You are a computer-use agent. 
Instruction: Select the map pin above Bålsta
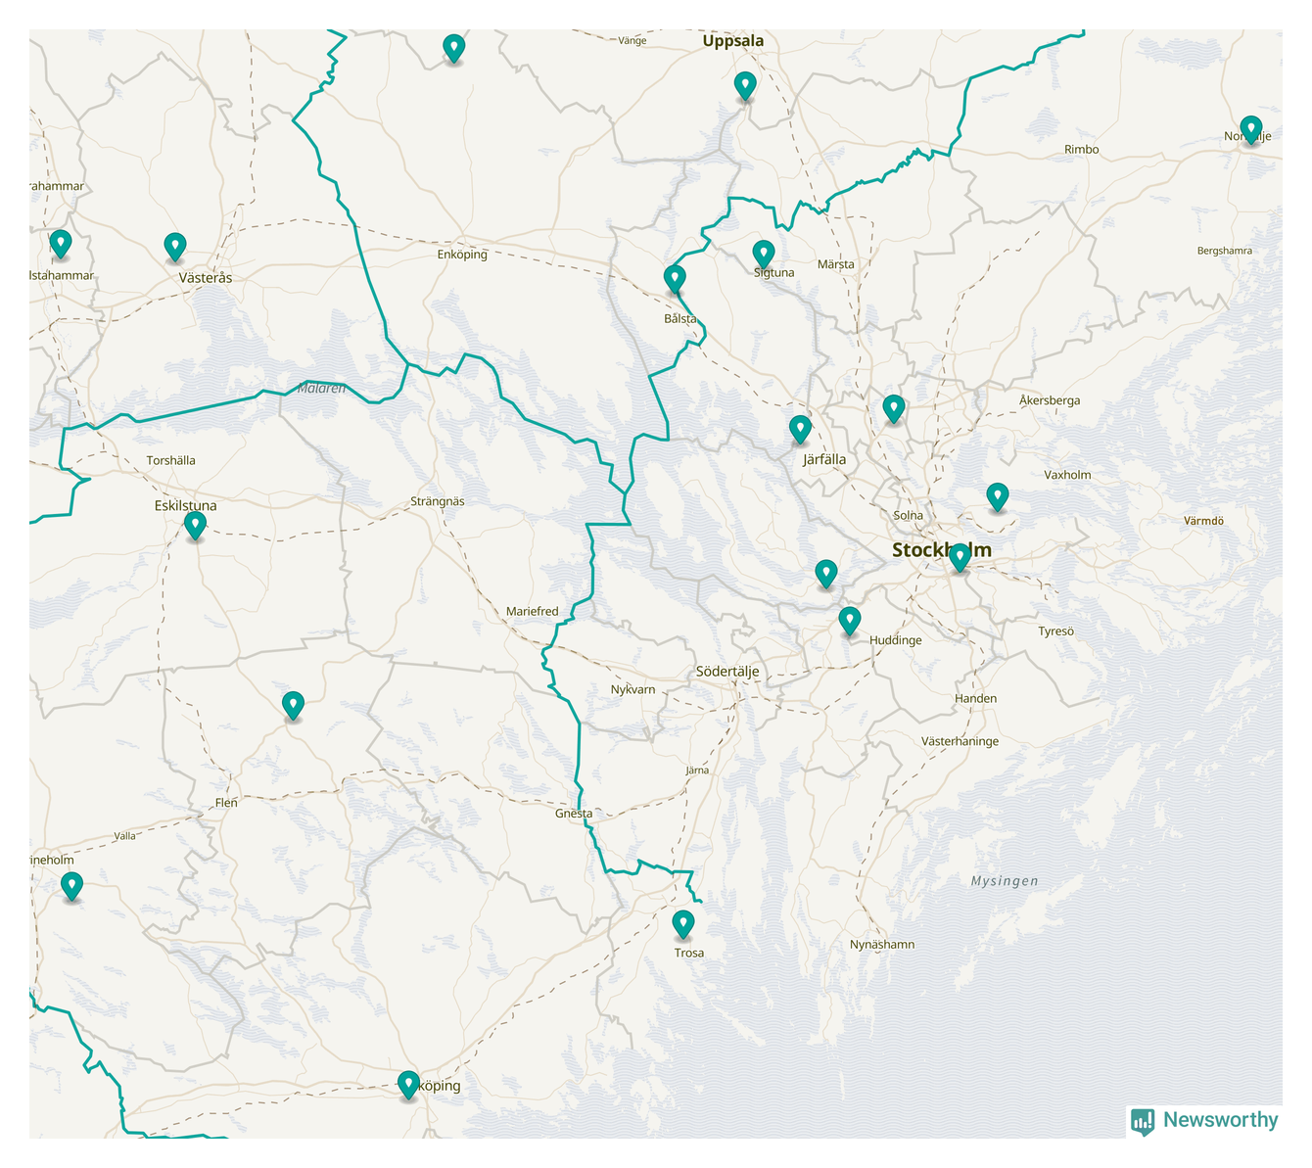pyautogui.click(x=675, y=279)
